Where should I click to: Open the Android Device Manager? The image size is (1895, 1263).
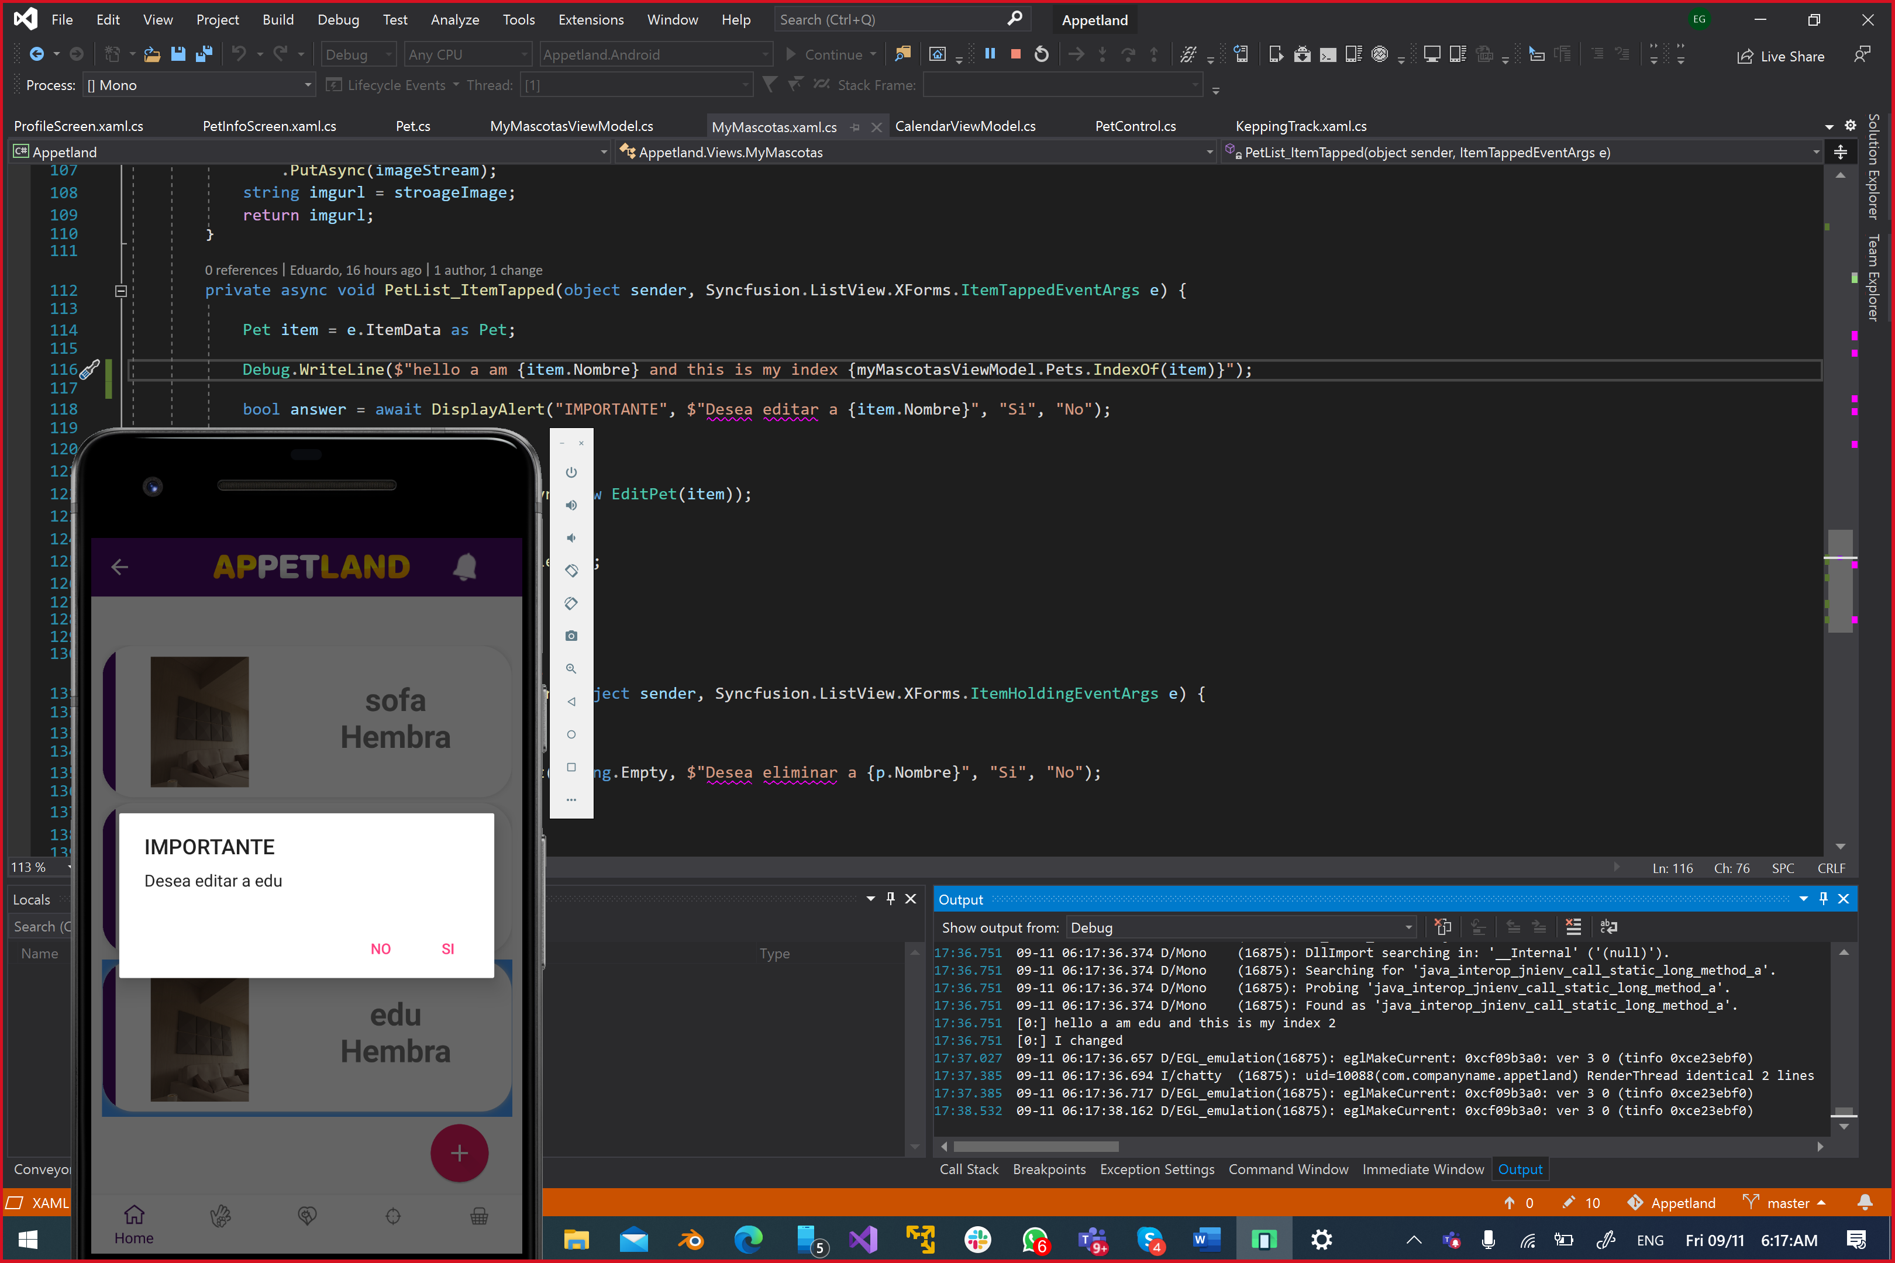1276,54
